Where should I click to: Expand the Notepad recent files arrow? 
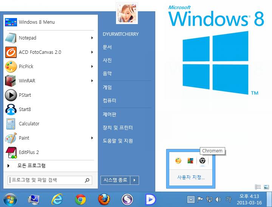92,38
